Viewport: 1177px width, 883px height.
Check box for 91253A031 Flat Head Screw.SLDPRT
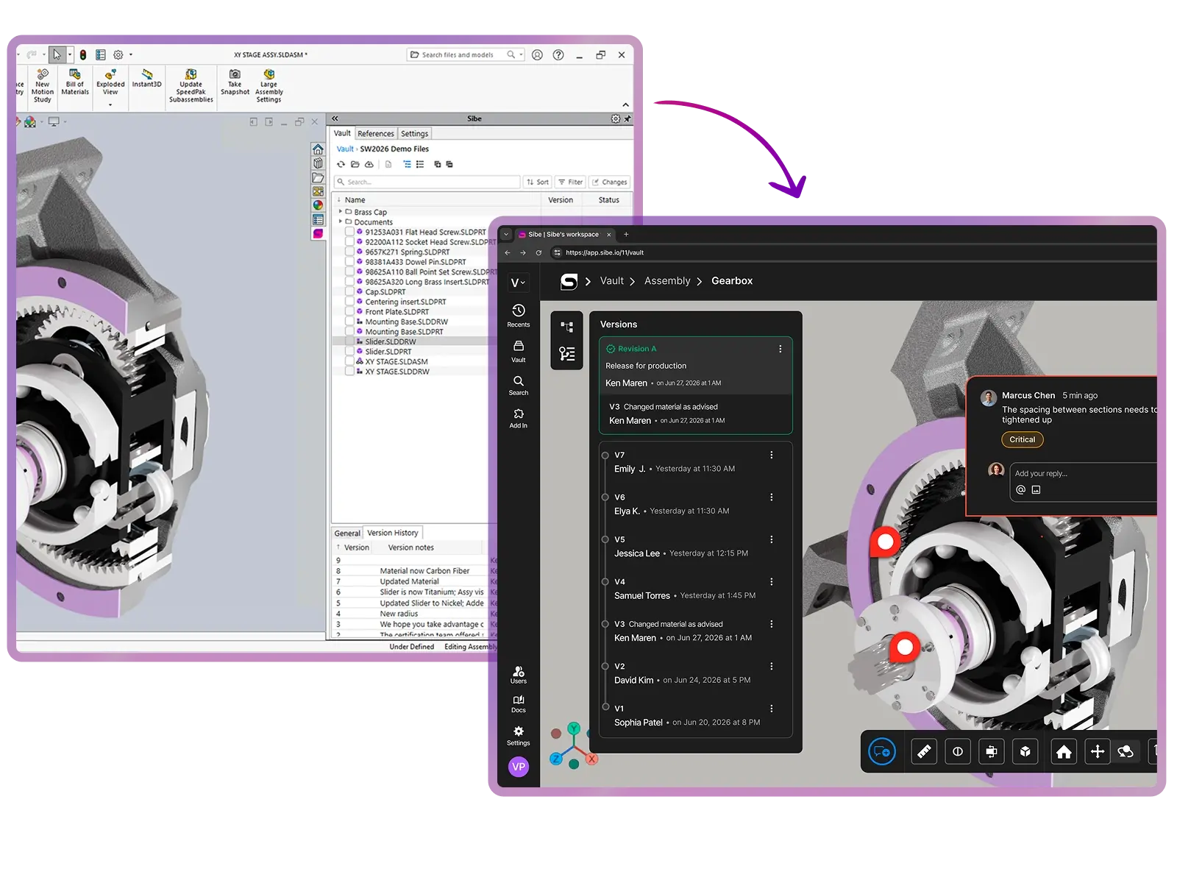[x=349, y=232]
